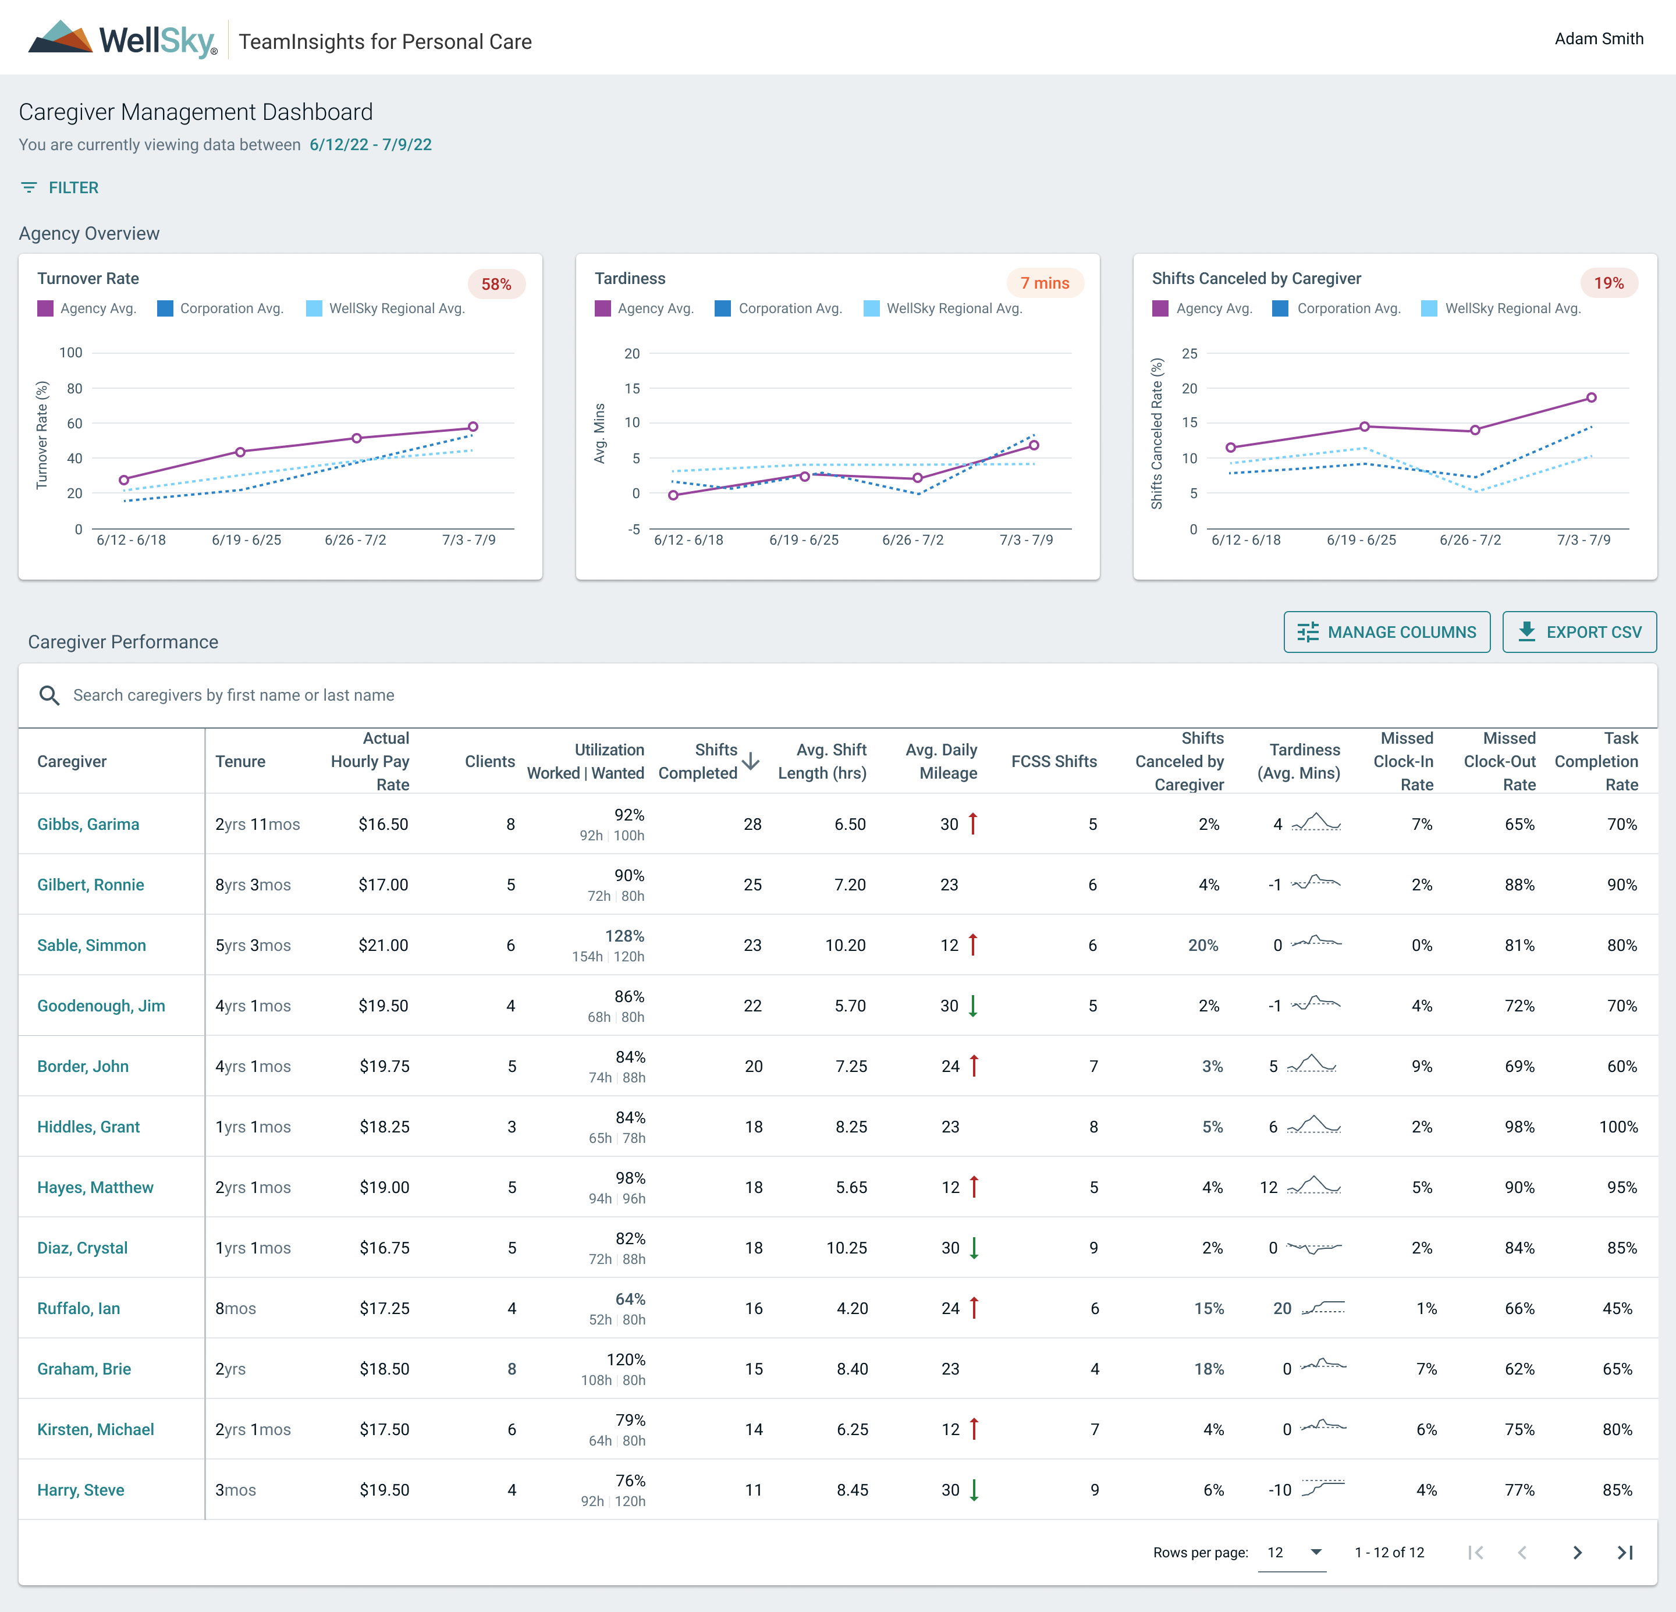Click the WellSky logo
The width and height of the screenshot is (1676, 1612).
pyautogui.click(x=122, y=40)
